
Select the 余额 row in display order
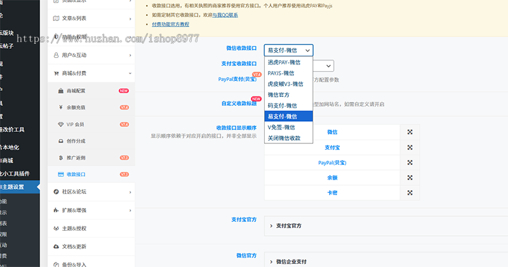click(332, 178)
